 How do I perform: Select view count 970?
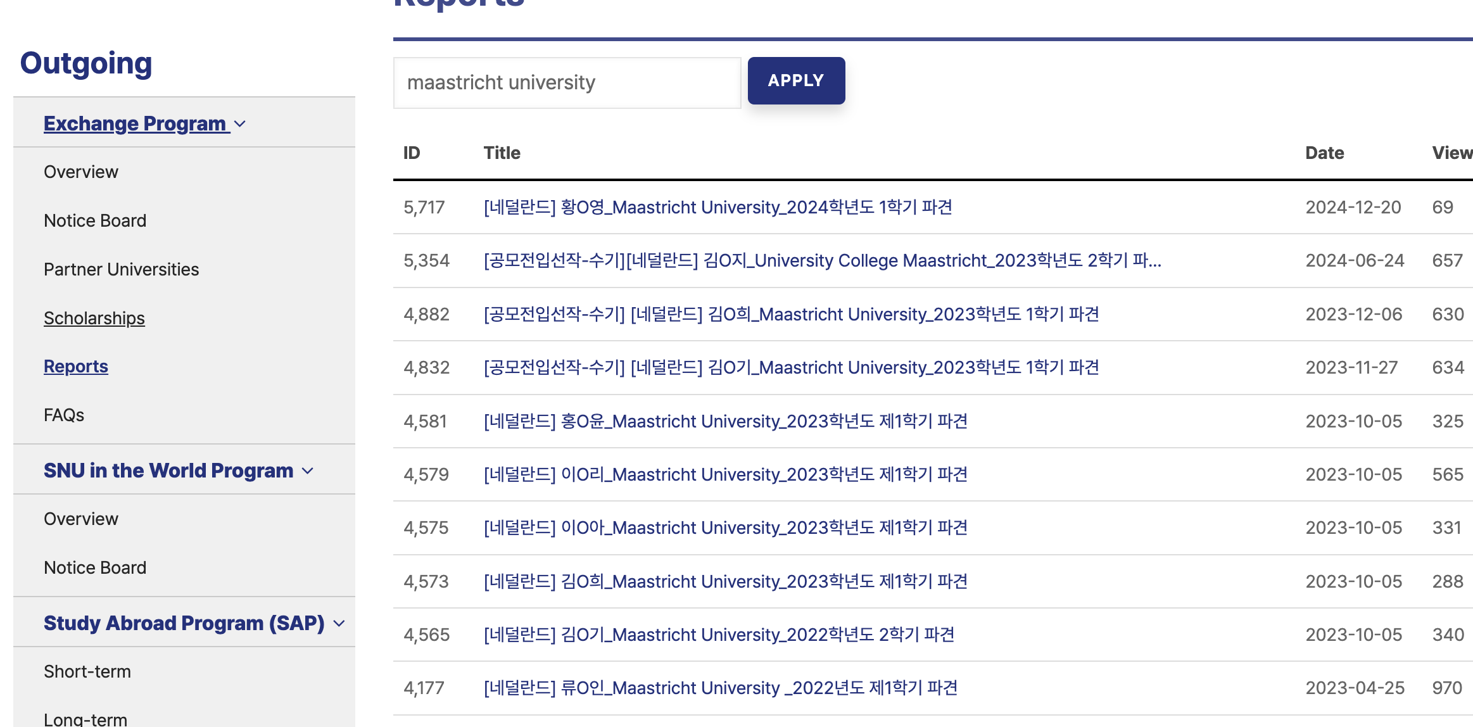pyautogui.click(x=1448, y=688)
